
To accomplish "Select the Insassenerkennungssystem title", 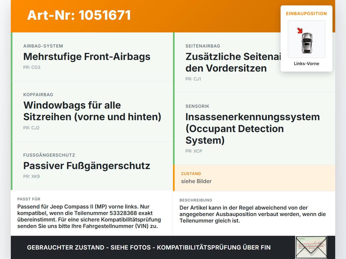I will coord(252,129).
